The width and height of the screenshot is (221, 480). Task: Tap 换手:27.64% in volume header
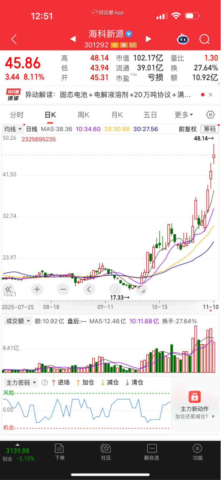pos(179,321)
